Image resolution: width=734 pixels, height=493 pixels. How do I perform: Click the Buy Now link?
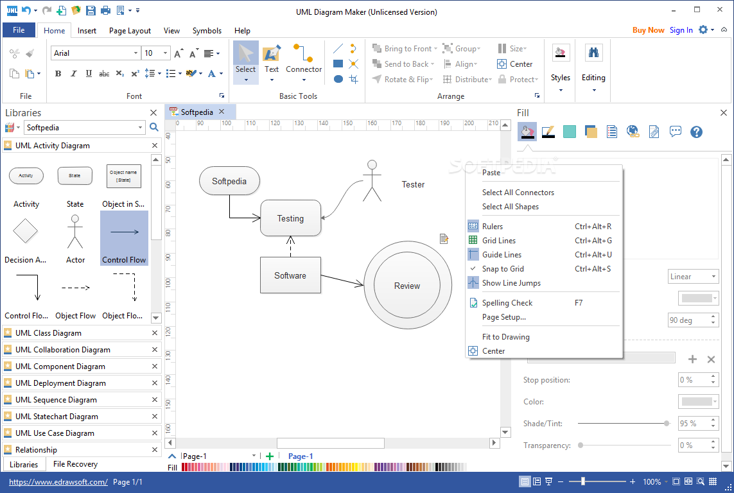pyautogui.click(x=648, y=30)
